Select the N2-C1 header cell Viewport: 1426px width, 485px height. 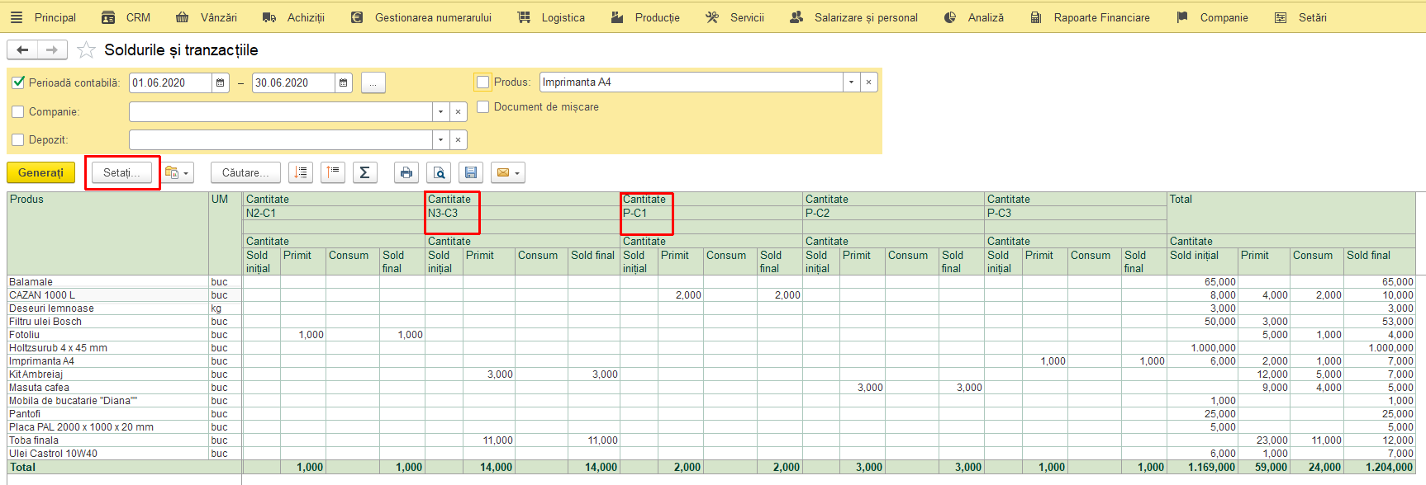click(x=334, y=213)
